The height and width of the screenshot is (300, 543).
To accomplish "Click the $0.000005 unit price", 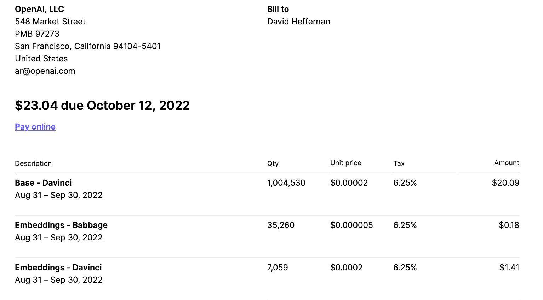I will [351, 225].
